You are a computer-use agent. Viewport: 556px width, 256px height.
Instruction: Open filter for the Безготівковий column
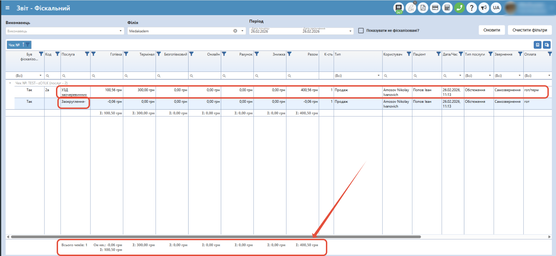[159, 54]
